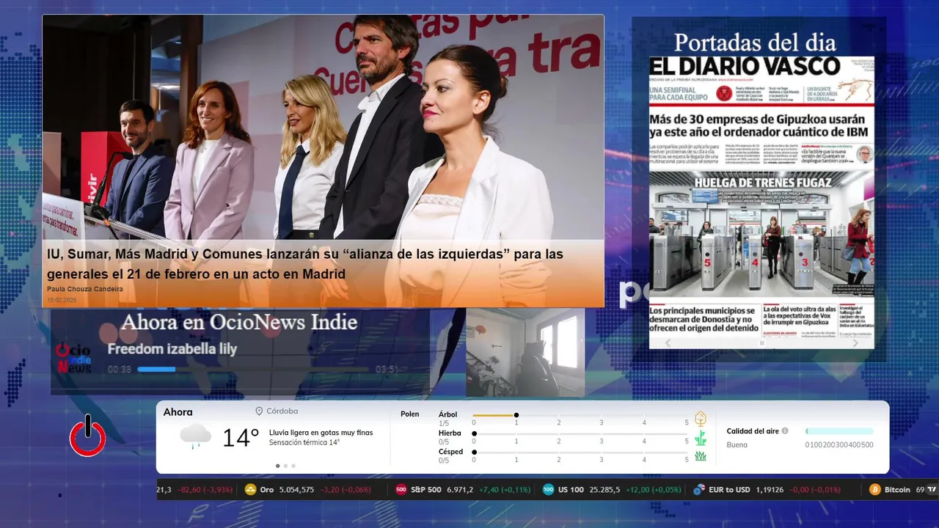Click the air quality index bar
This screenshot has height=528, width=939.
pos(839,431)
